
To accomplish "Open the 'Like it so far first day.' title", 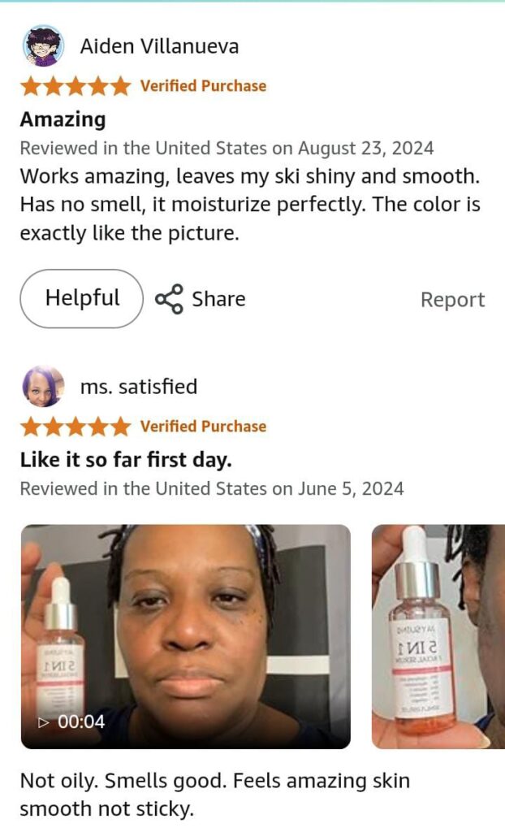I will (127, 460).
